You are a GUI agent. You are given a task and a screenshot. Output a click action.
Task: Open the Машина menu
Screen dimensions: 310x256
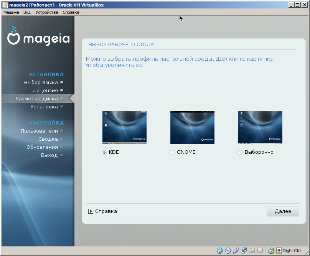pos(11,12)
